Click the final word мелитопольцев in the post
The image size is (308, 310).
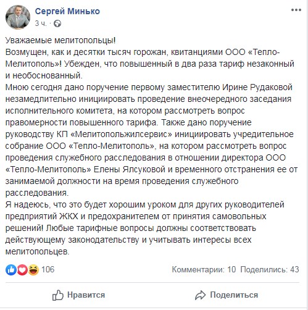point(36,251)
